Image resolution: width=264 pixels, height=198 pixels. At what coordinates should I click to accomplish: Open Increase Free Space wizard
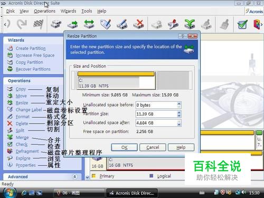(x=35, y=55)
